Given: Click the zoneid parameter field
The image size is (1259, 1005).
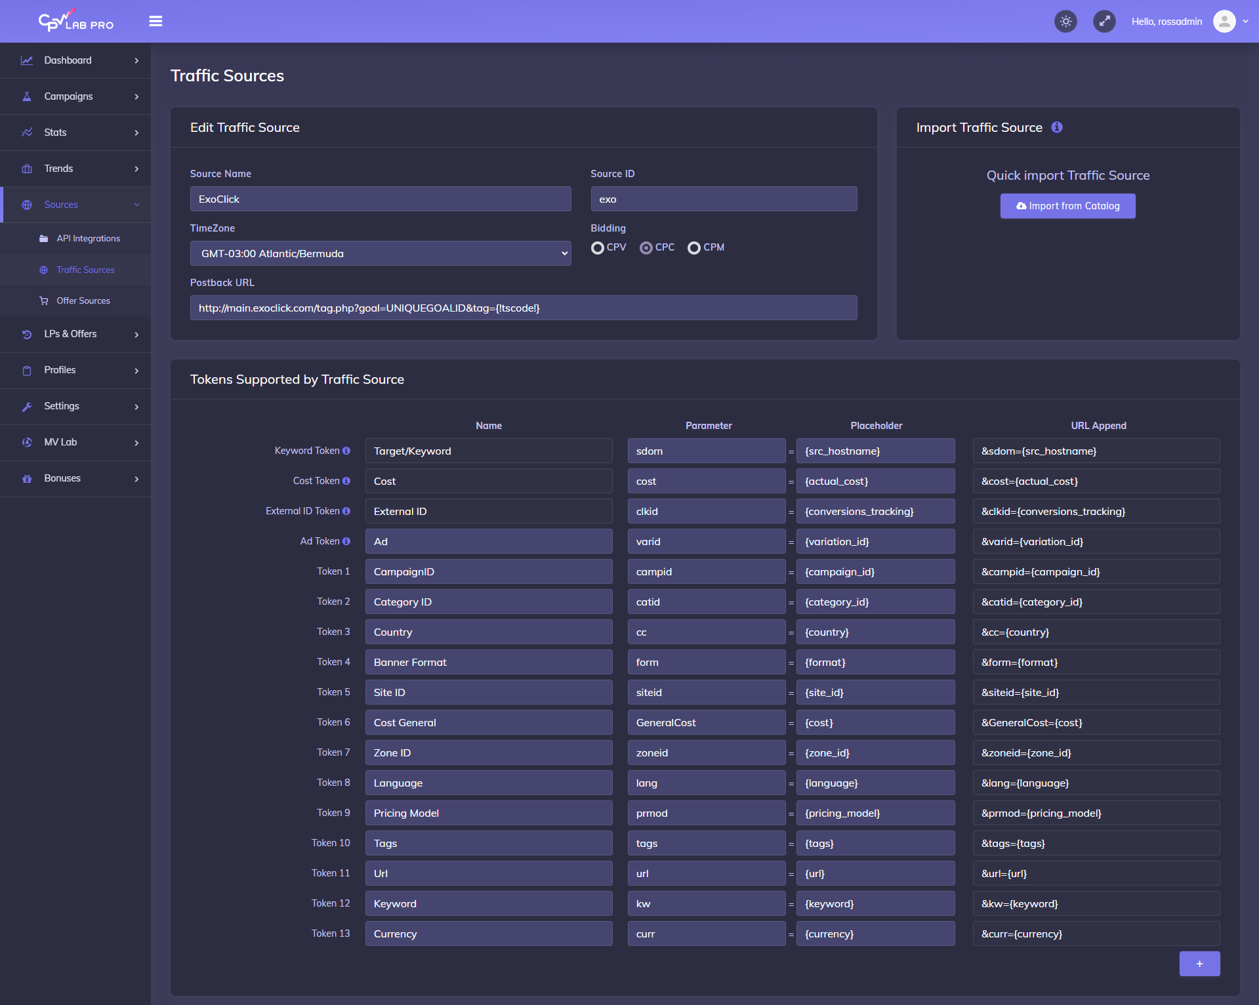Looking at the screenshot, I should [x=707, y=752].
